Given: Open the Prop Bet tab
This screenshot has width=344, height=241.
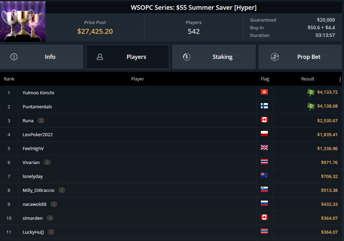Looking at the screenshot, I should click(x=300, y=57).
